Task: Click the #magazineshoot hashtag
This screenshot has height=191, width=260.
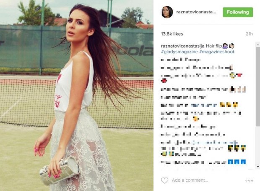Action: [216, 52]
